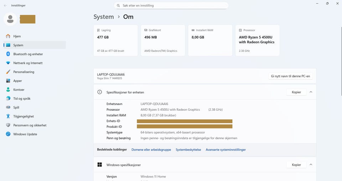This screenshot has width=342, height=181.
Task: Click the Ingen penne- og berøringsinndata text
Action: click(x=189, y=138)
